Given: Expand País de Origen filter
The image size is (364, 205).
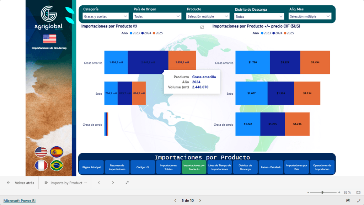Looking at the screenshot, I should point(157,16).
